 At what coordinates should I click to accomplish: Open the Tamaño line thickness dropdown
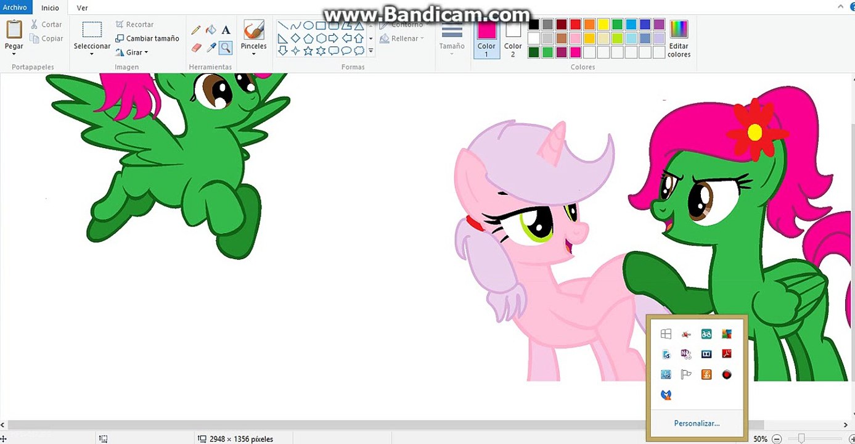tap(452, 38)
